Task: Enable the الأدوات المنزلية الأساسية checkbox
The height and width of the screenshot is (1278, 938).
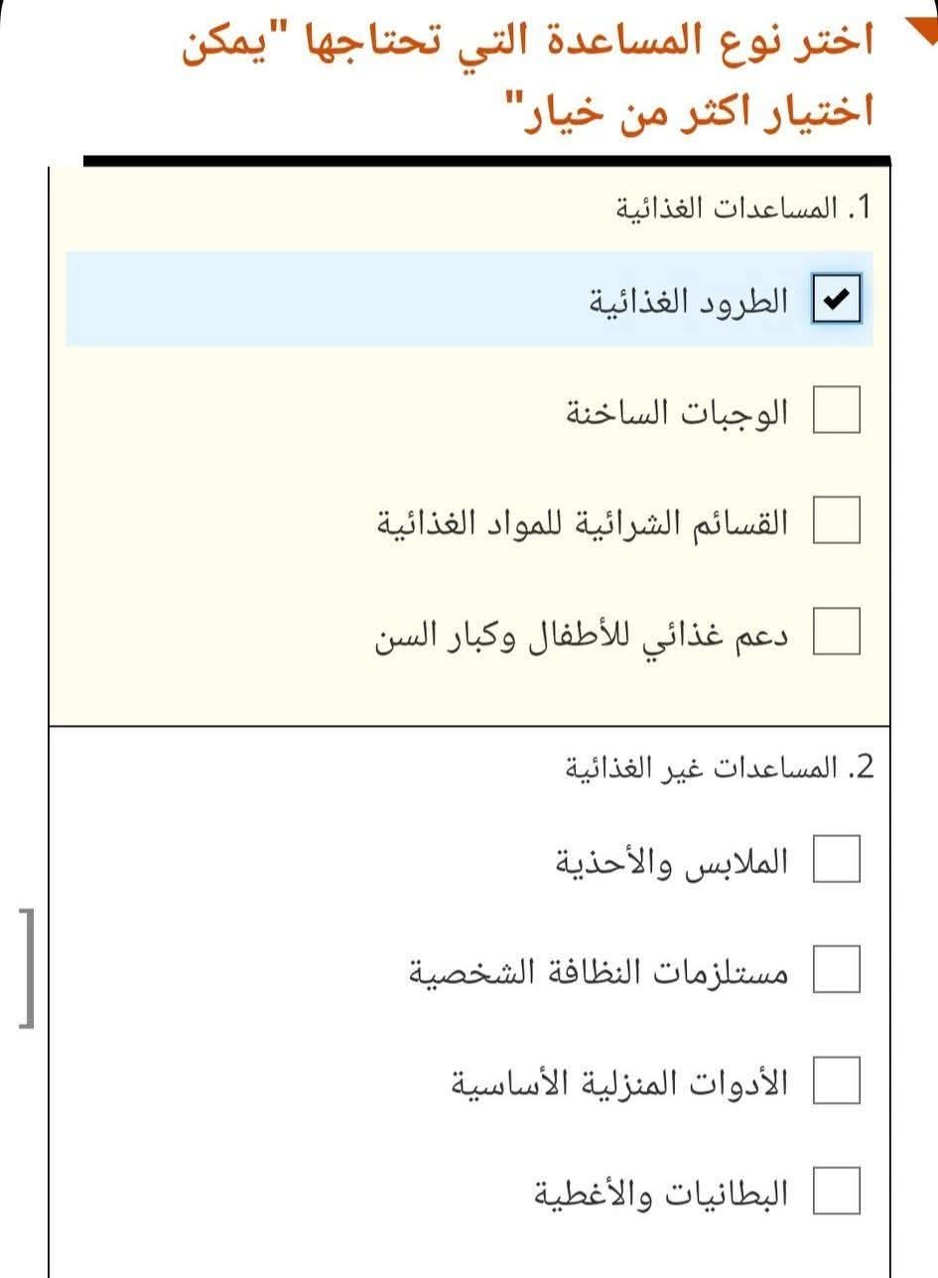Action: click(x=835, y=1082)
